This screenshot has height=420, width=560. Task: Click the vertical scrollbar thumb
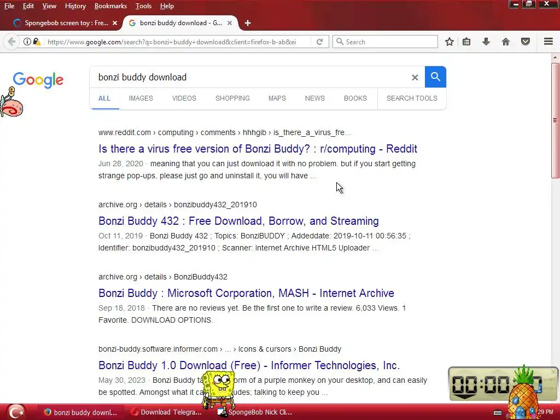tap(555, 120)
